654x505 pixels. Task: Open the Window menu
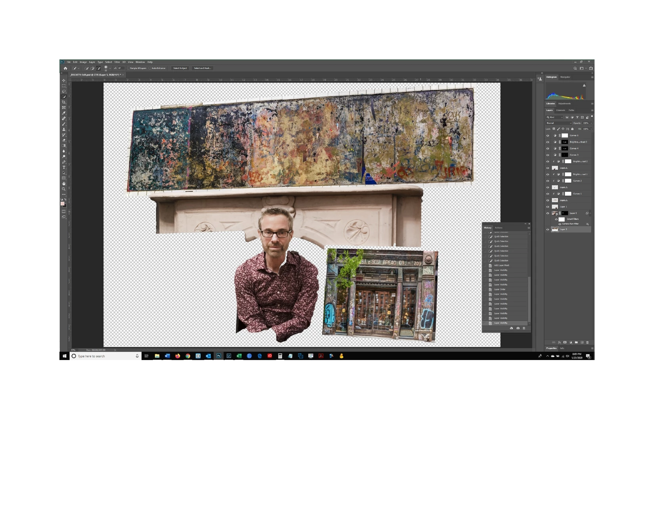(140, 62)
